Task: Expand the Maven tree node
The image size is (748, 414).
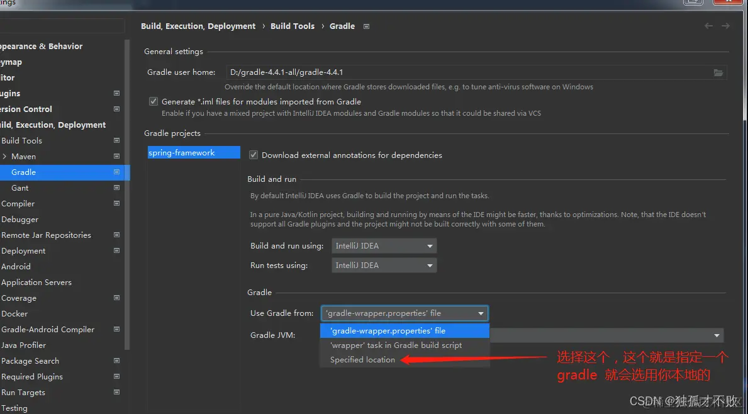Action: (x=5, y=156)
